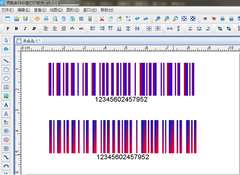Undo with the left curved arrow

tap(137, 19)
